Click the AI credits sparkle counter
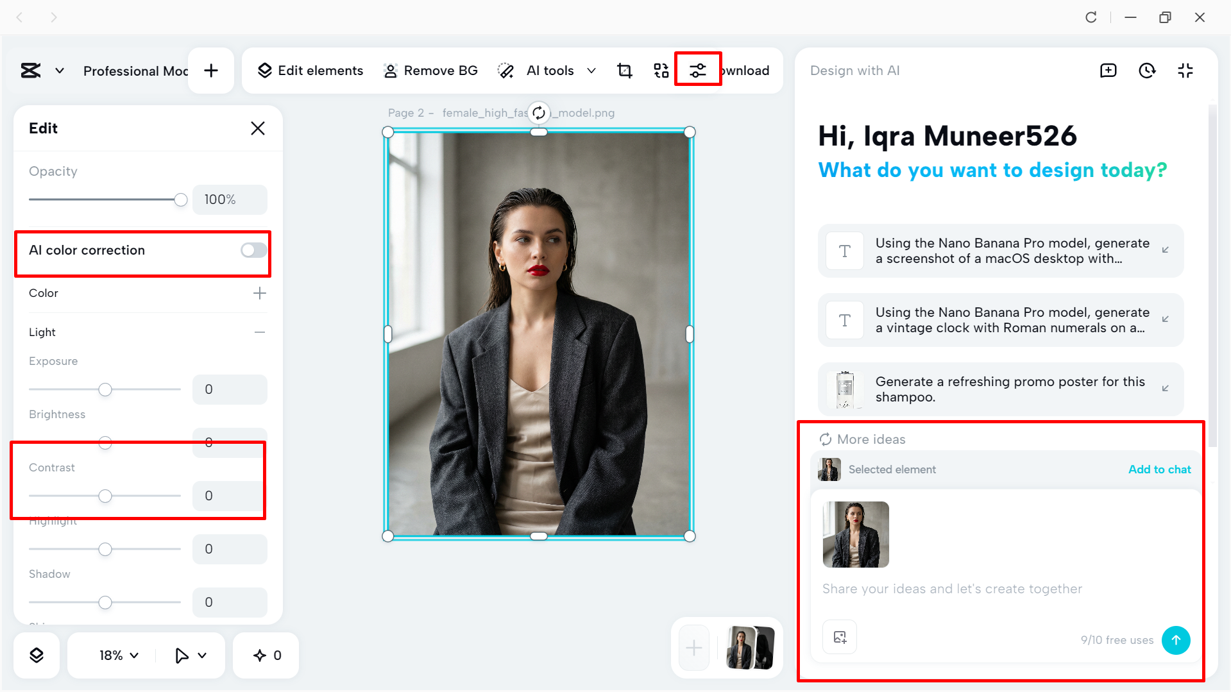 click(267, 655)
